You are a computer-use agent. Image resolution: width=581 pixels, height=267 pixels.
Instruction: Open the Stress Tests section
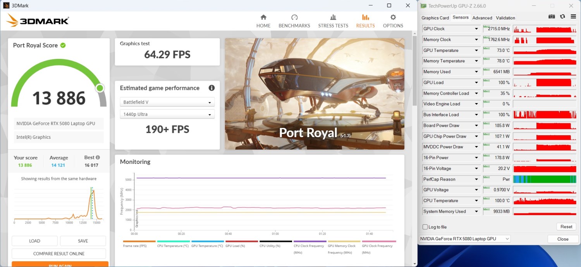pos(333,21)
